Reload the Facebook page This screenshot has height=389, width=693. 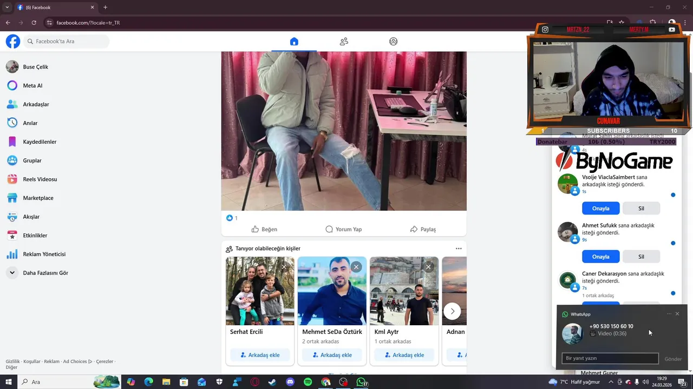tap(34, 23)
